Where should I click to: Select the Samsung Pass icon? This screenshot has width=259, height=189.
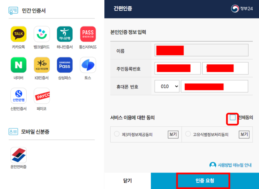click(x=65, y=65)
